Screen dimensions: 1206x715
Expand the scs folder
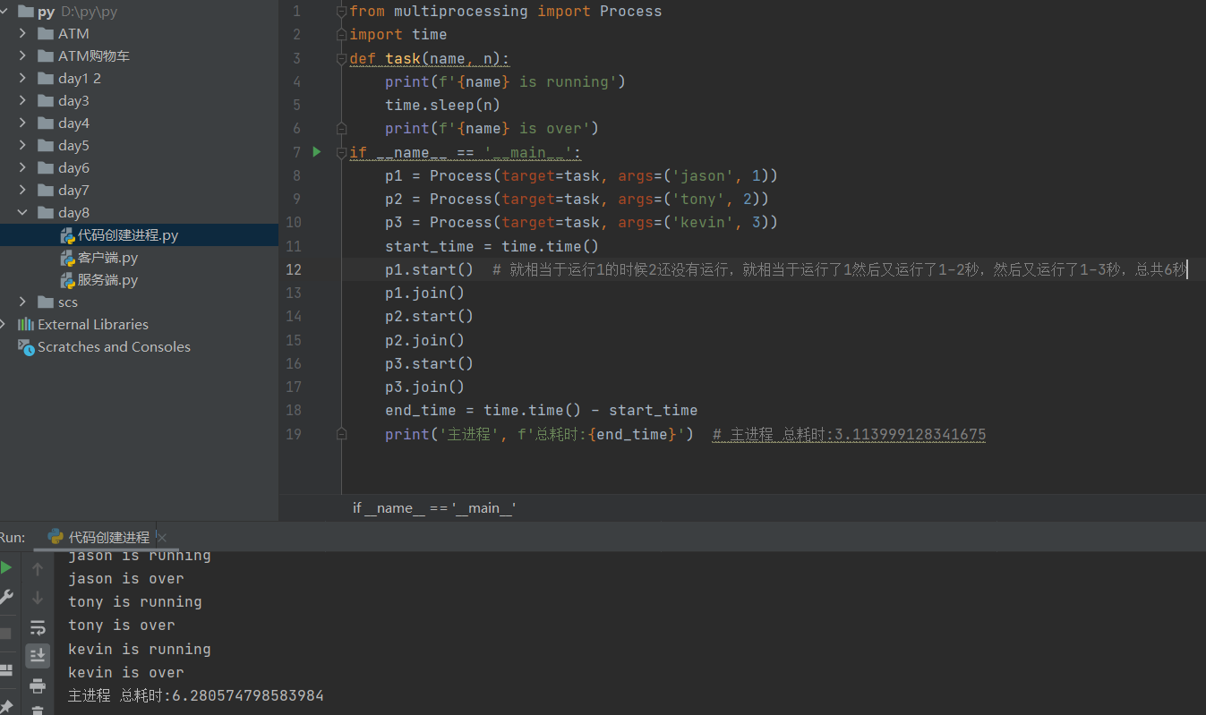pyautogui.click(x=23, y=302)
